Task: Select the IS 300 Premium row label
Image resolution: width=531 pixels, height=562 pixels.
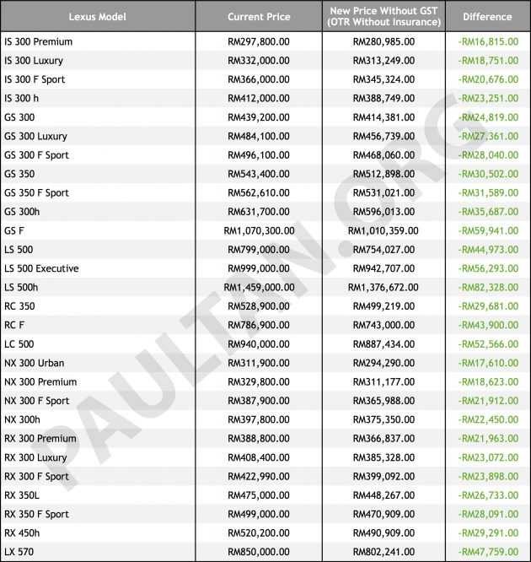Action: 38,42
